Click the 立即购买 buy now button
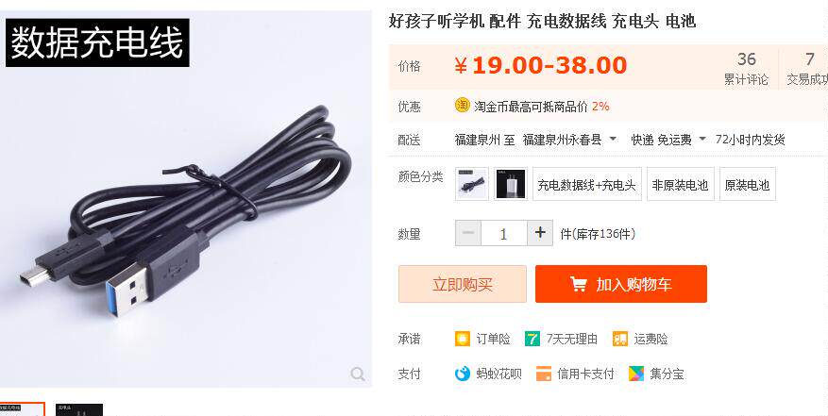The width and height of the screenshot is (828, 416). coord(462,284)
